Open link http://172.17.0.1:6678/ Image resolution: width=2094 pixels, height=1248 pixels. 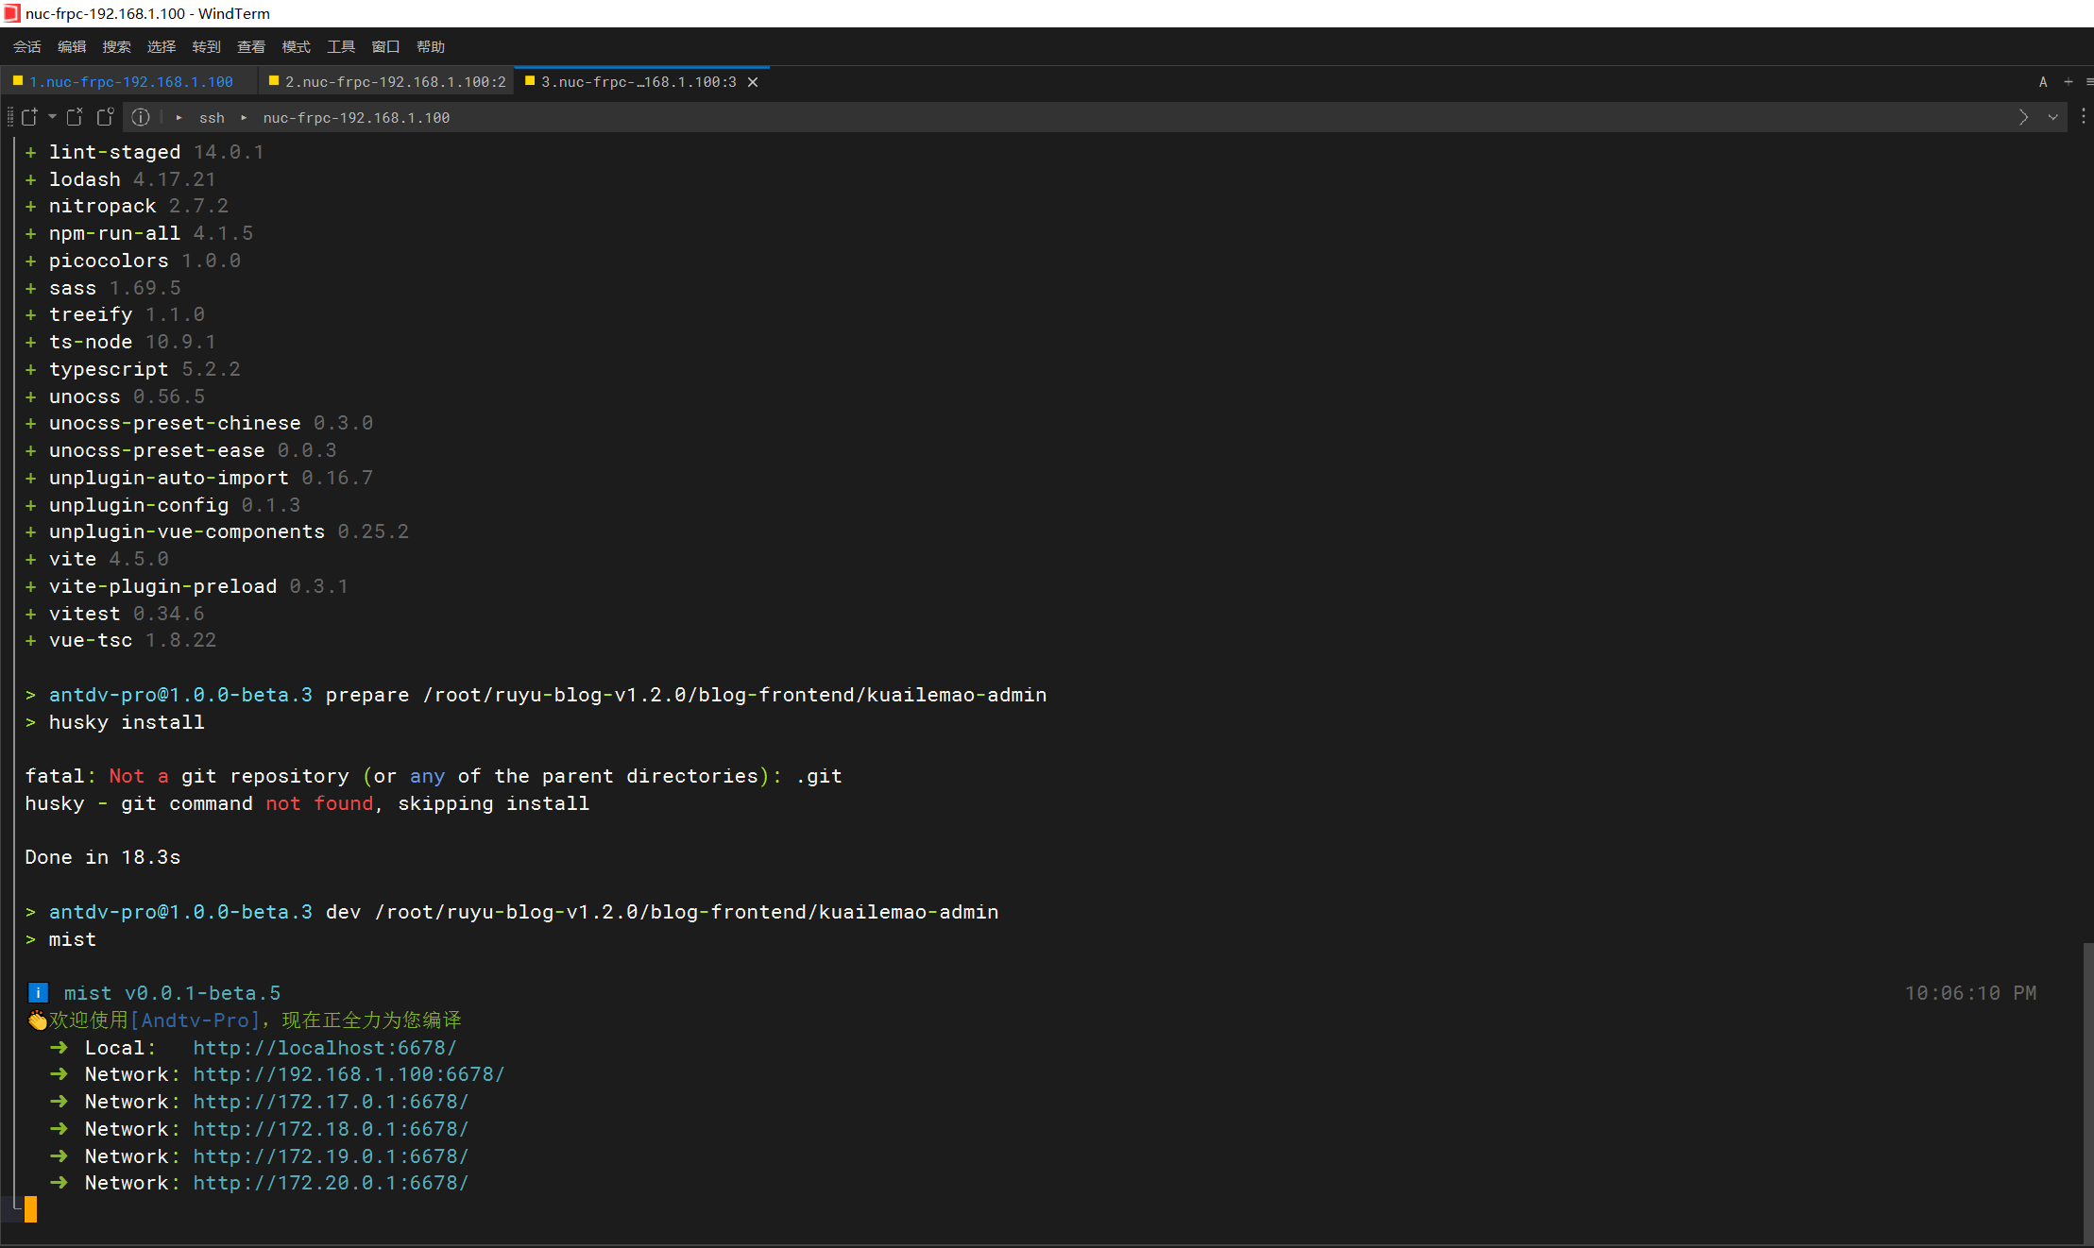[x=331, y=1102]
